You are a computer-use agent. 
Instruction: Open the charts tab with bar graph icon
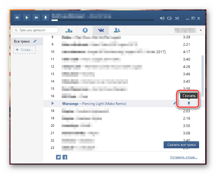(x=69, y=30)
